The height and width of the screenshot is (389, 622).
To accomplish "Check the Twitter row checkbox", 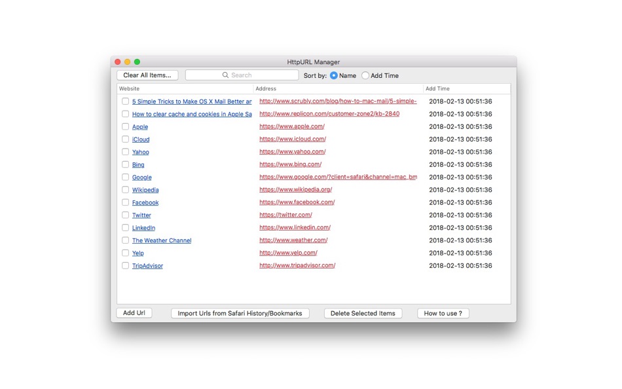I will pyautogui.click(x=125, y=215).
